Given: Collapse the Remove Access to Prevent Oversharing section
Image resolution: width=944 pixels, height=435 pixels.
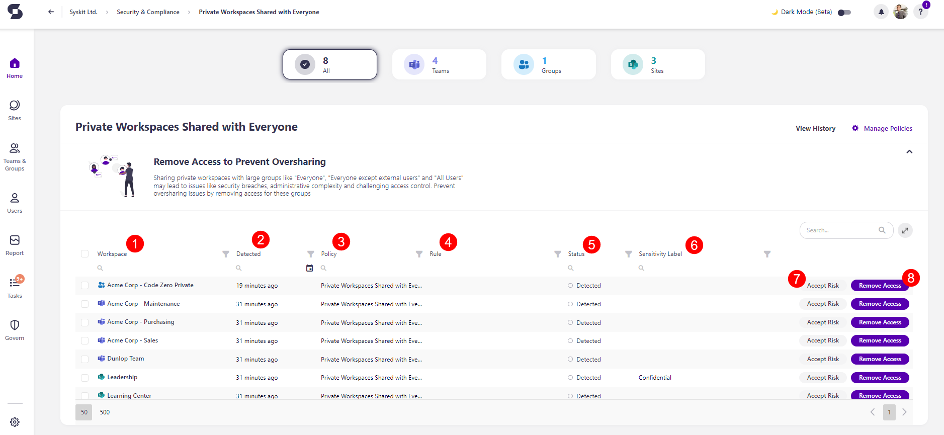Looking at the screenshot, I should pyautogui.click(x=909, y=152).
